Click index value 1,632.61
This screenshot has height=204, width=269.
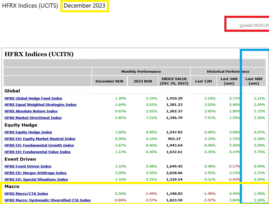tap(174, 152)
